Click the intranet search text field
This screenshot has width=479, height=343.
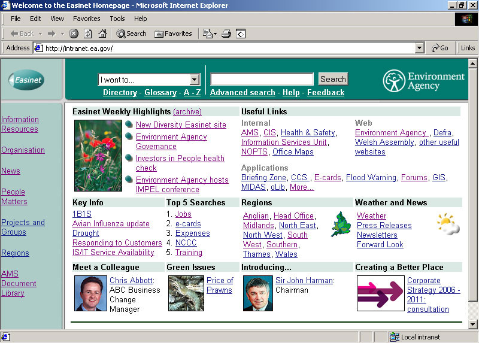(262, 79)
